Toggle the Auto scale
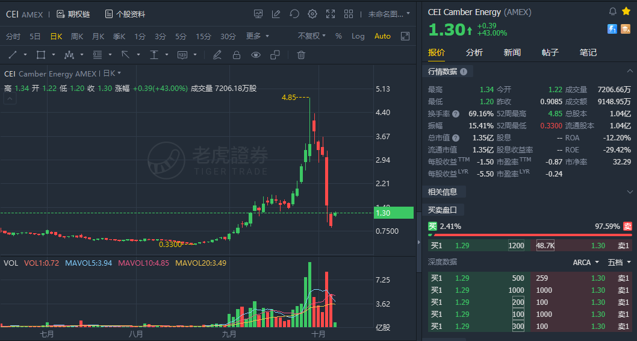 382,36
